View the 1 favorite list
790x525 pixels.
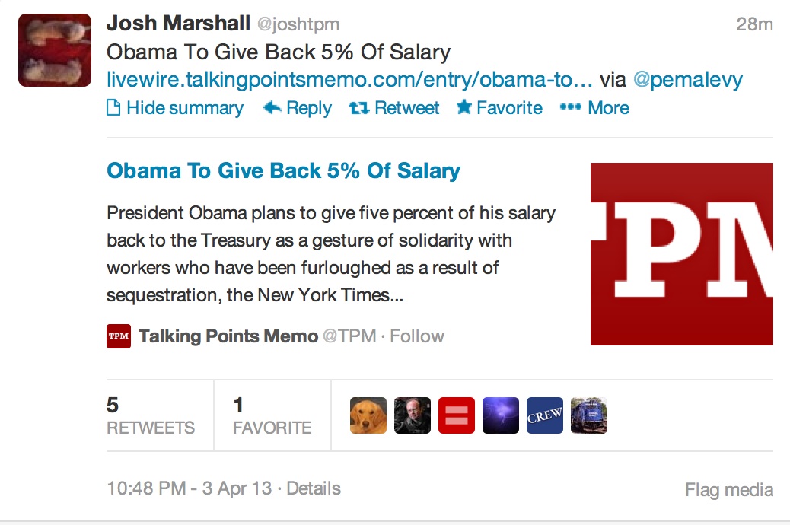pyautogui.click(x=272, y=415)
